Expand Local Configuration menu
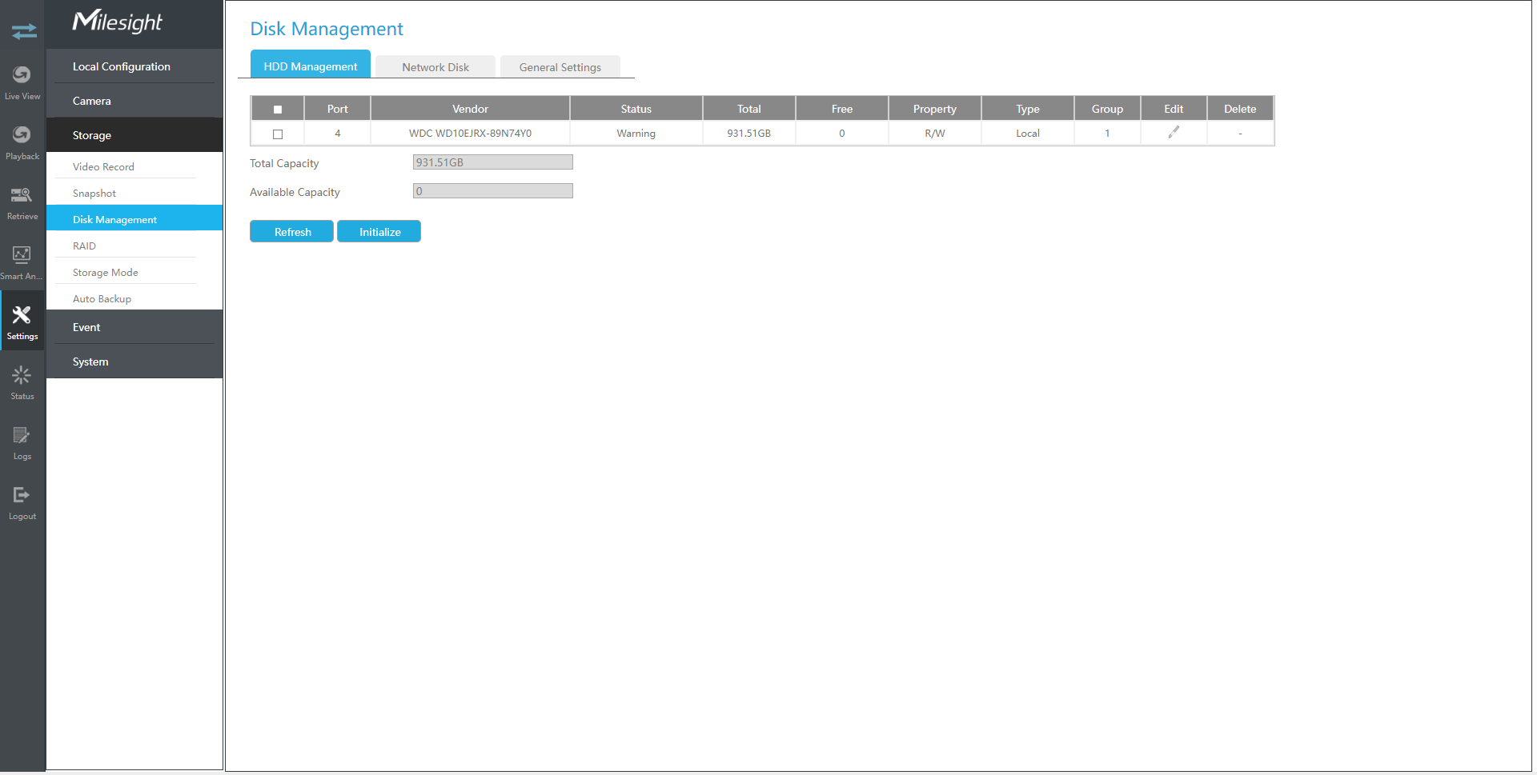 134,66
